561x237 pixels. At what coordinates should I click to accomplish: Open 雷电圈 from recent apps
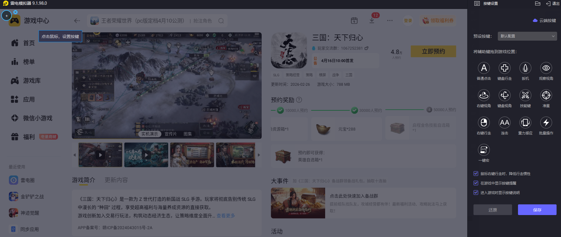click(22, 180)
